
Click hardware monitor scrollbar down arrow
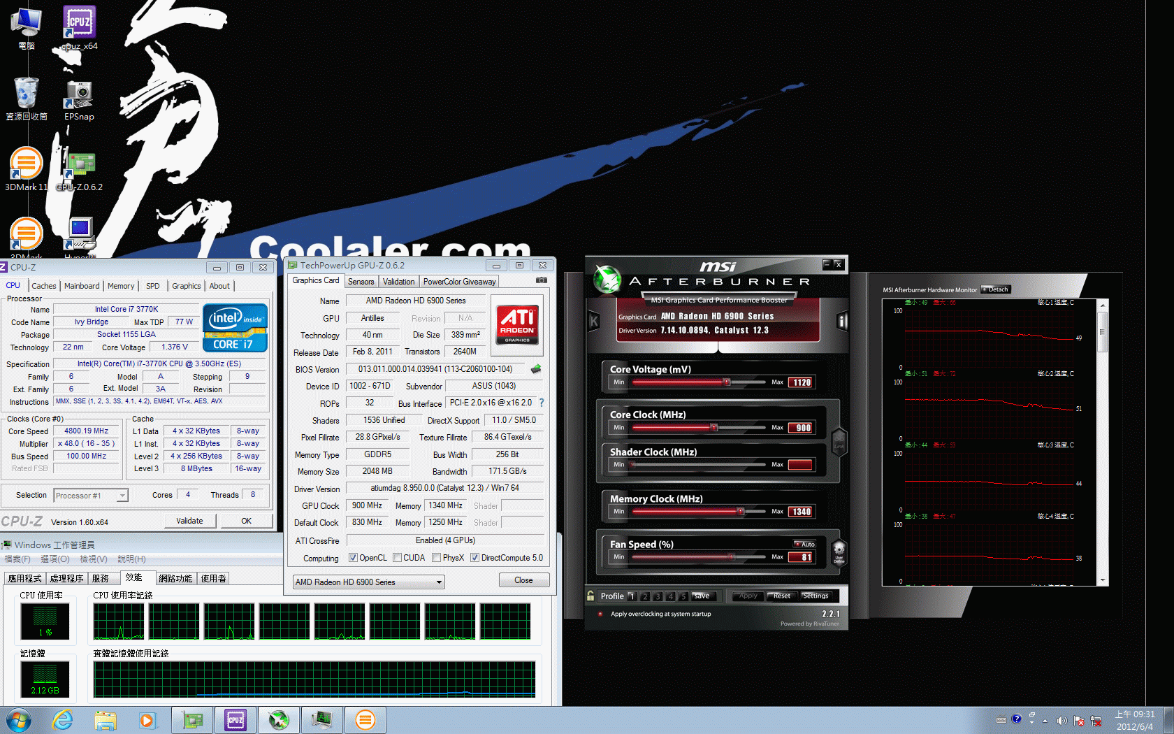click(1103, 580)
